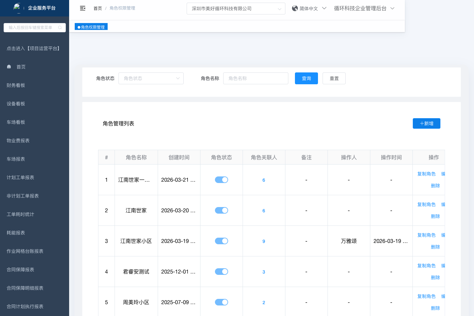Disable role status for 君睿安测试

(222, 272)
